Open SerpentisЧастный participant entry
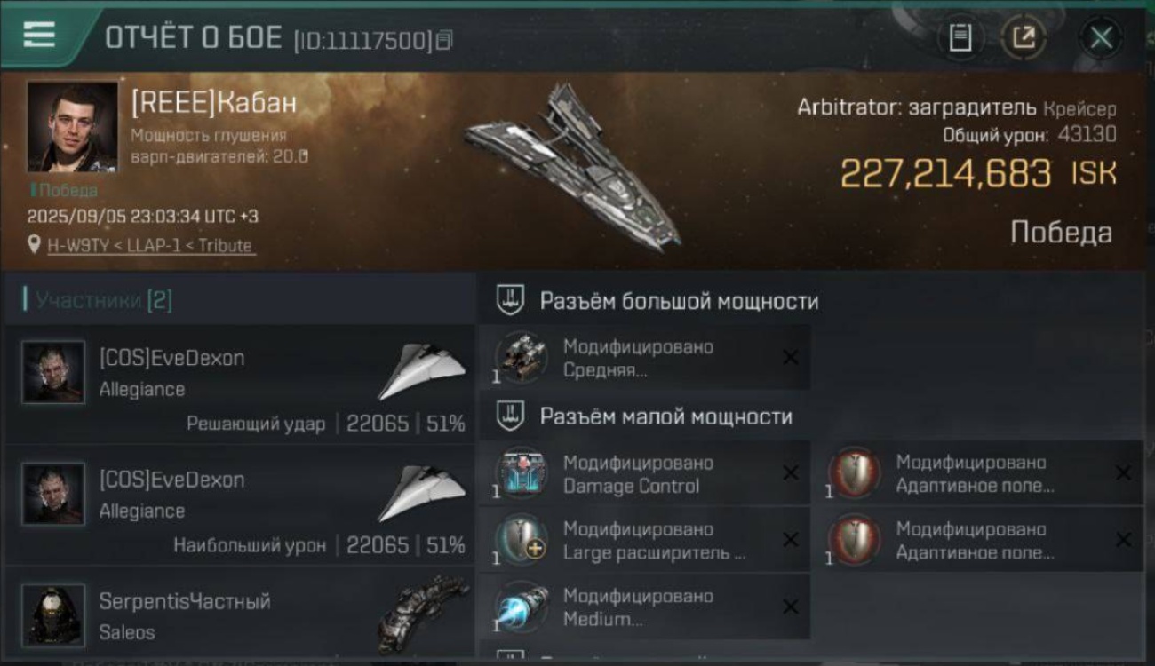Image resolution: width=1155 pixels, height=666 pixels. click(240, 615)
